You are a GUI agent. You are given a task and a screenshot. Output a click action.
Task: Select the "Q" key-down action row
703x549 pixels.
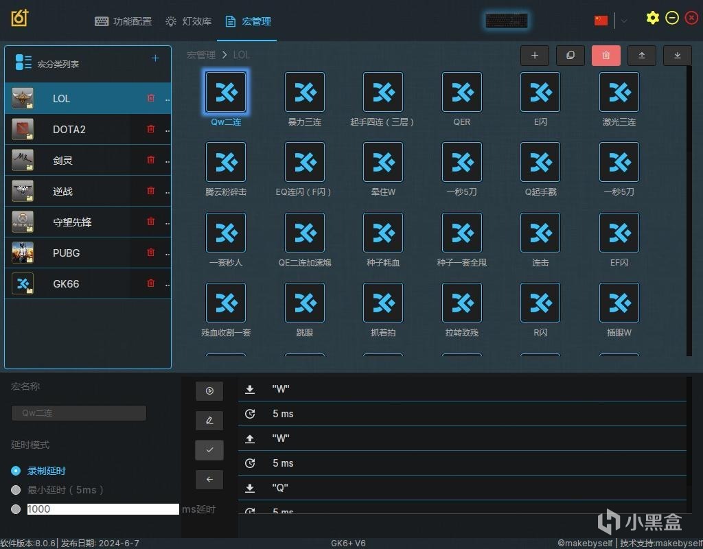tap(462, 488)
